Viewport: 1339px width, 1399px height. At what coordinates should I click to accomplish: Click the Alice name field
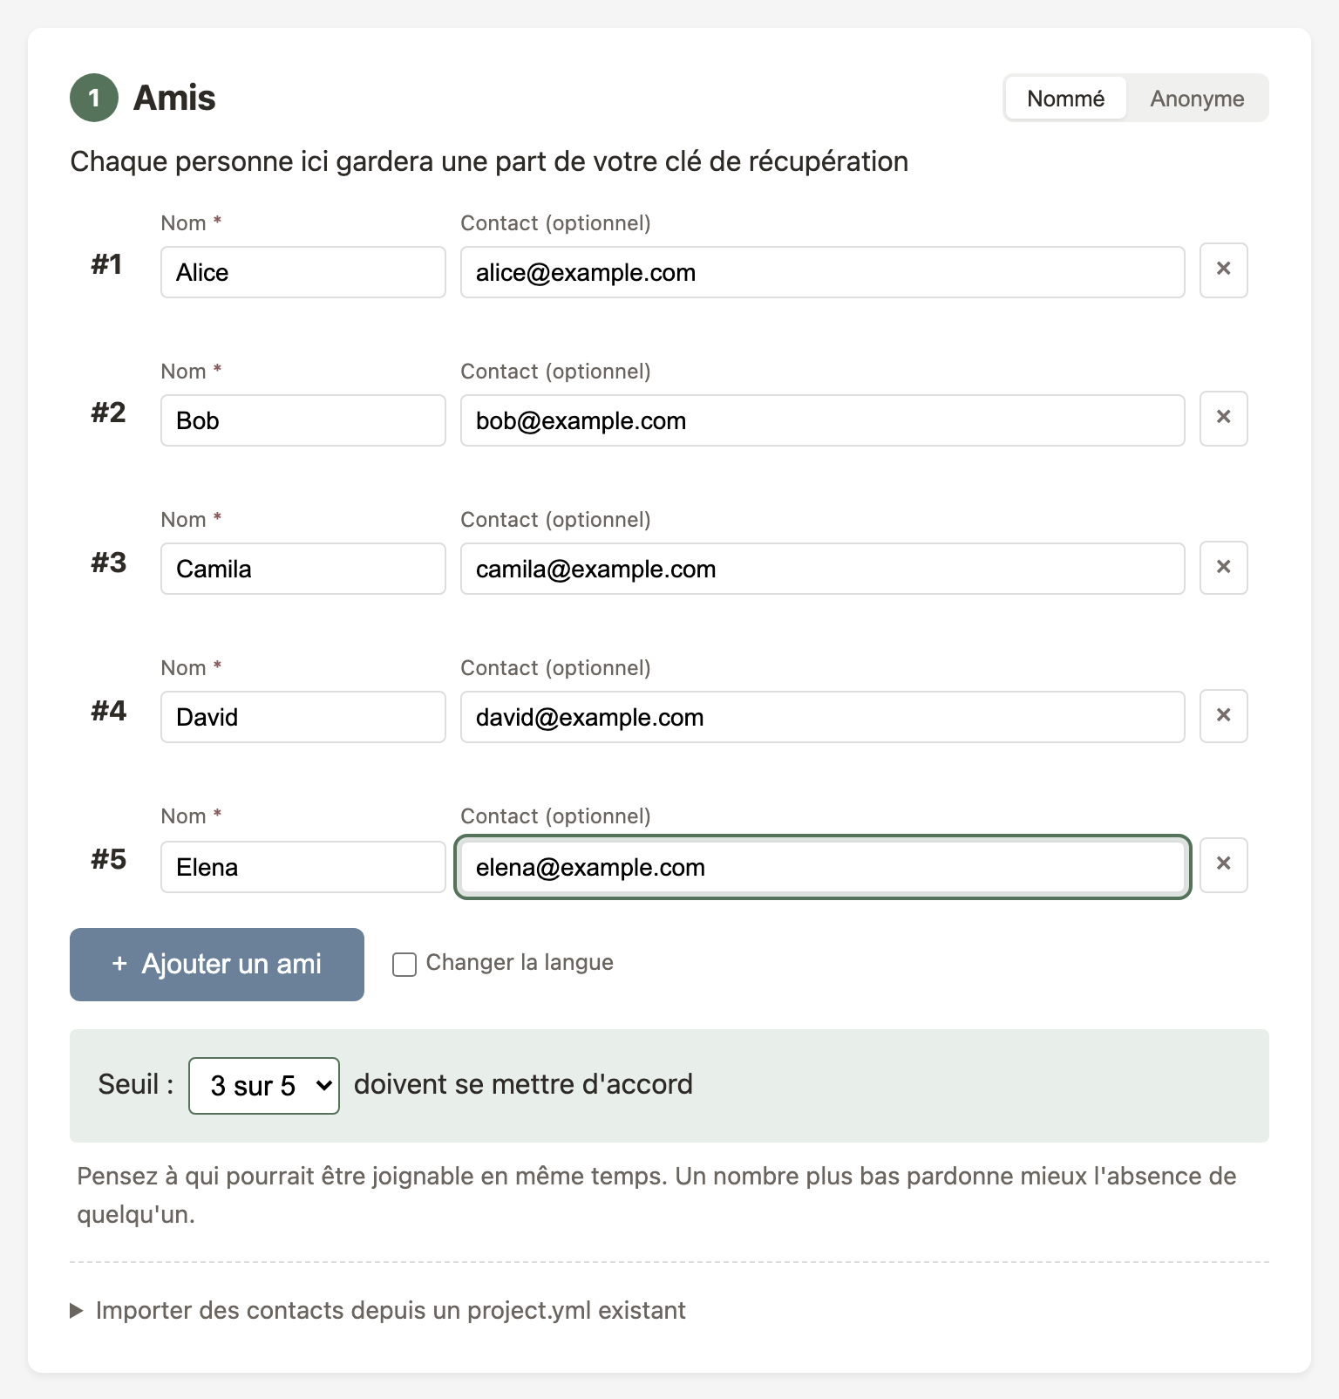coord(302,272)
